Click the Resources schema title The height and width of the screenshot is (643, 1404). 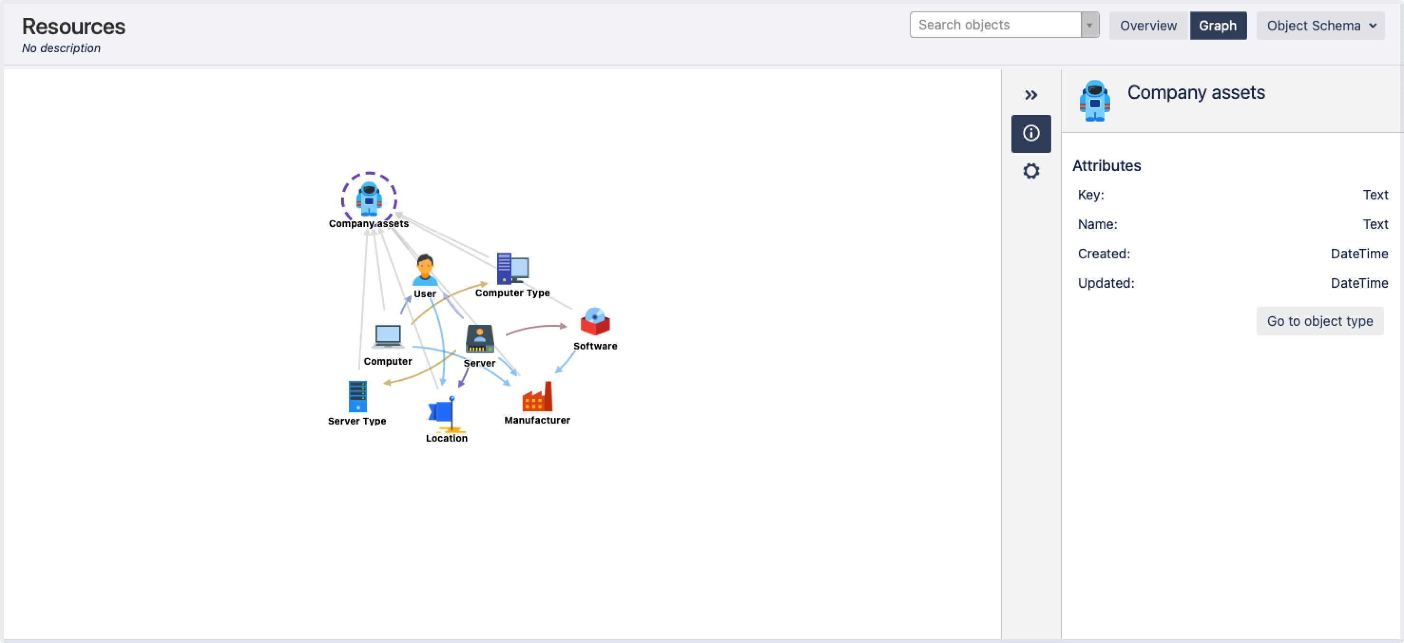click(x=74, y=26)
